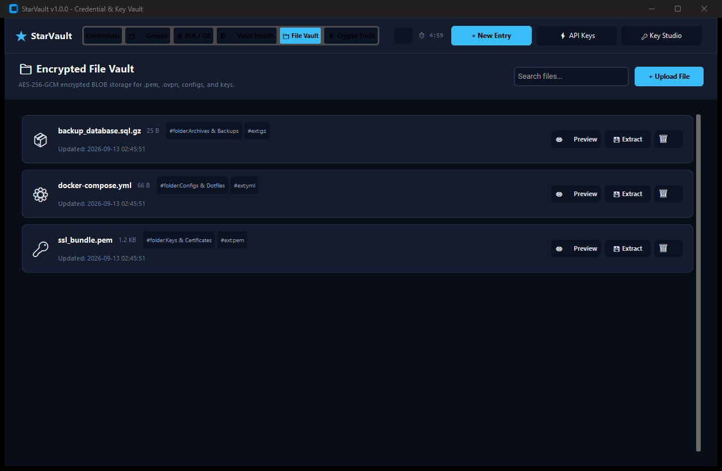The width and height of the screenshot is (722, 471).
Task: Click the #ext:gz tag
Action: (x=257, y=131)
